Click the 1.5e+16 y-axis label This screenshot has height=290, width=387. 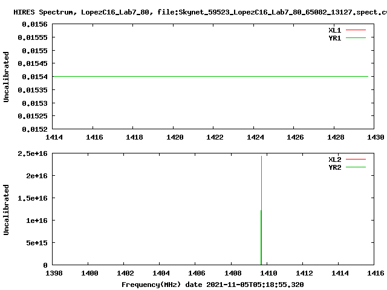[x=33, y=198]
